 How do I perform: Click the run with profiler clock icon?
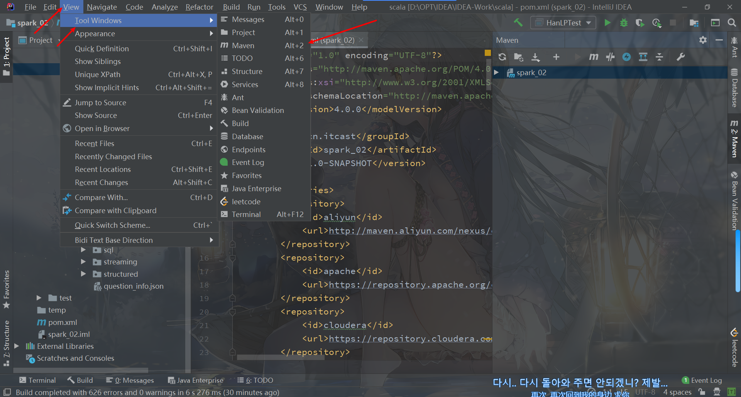coord(656,23)
